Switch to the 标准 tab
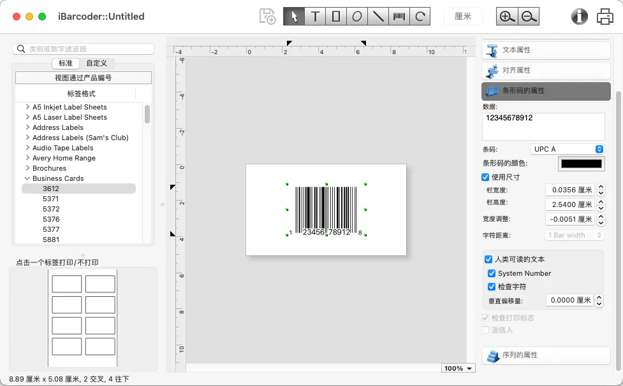The height and width of the screenshot is (386, 623). [66, 63]
